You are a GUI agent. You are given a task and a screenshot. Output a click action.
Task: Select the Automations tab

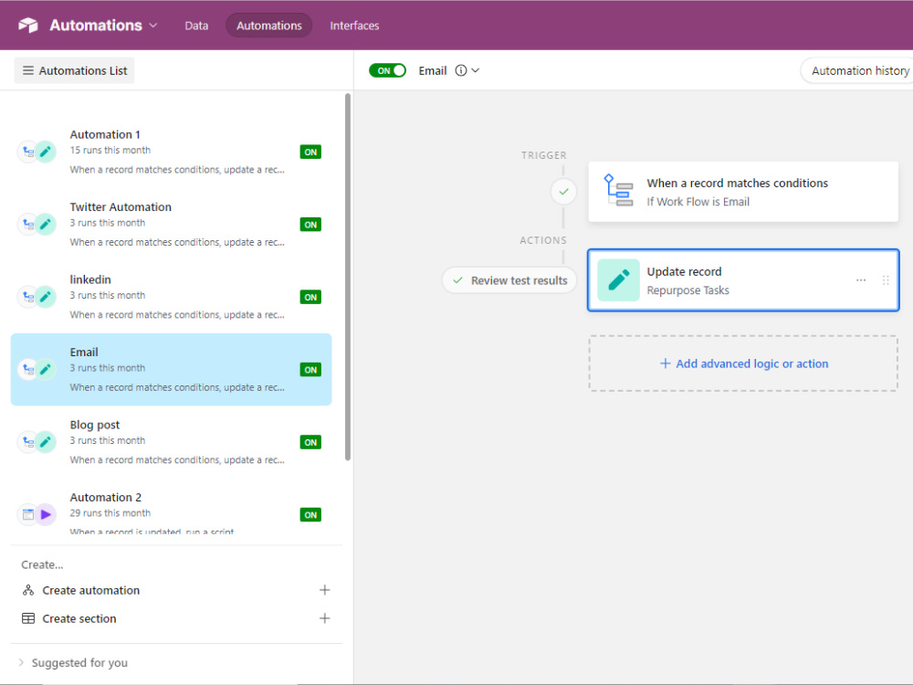coord(269,26)
